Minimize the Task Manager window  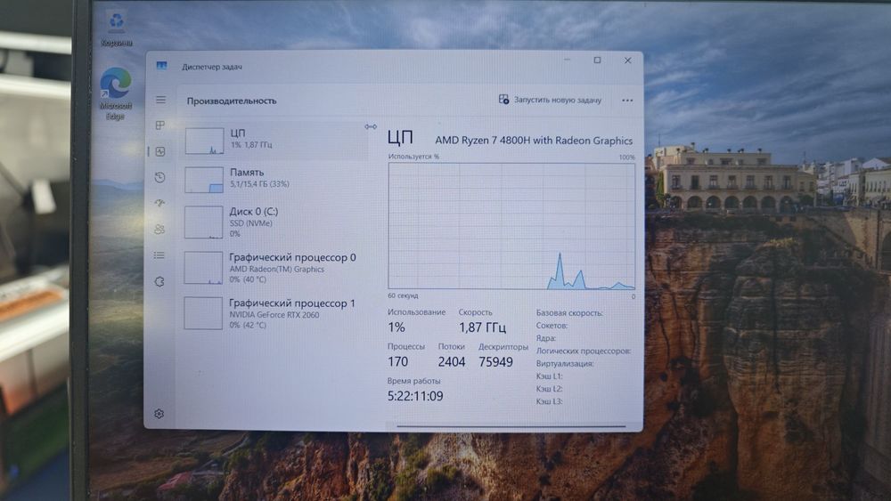tap(568, 60)
